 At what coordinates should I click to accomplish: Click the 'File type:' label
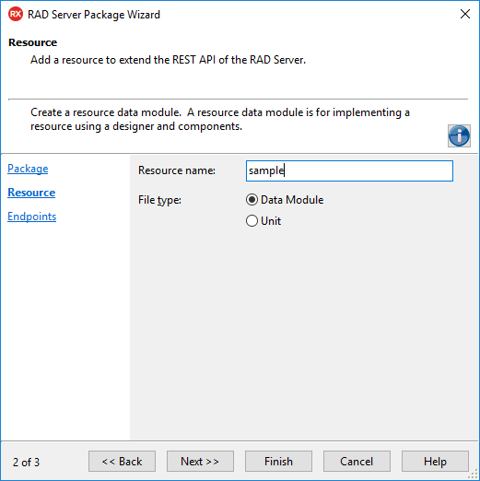159,200
